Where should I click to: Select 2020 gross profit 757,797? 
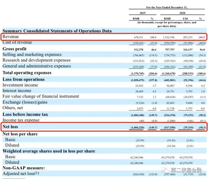(170, 50)
